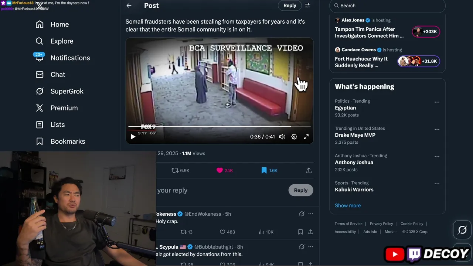Click the Lists icon in sidebar
Viewport: 473px width, 266px height.
pyautogui.click(x=40, y=125)
